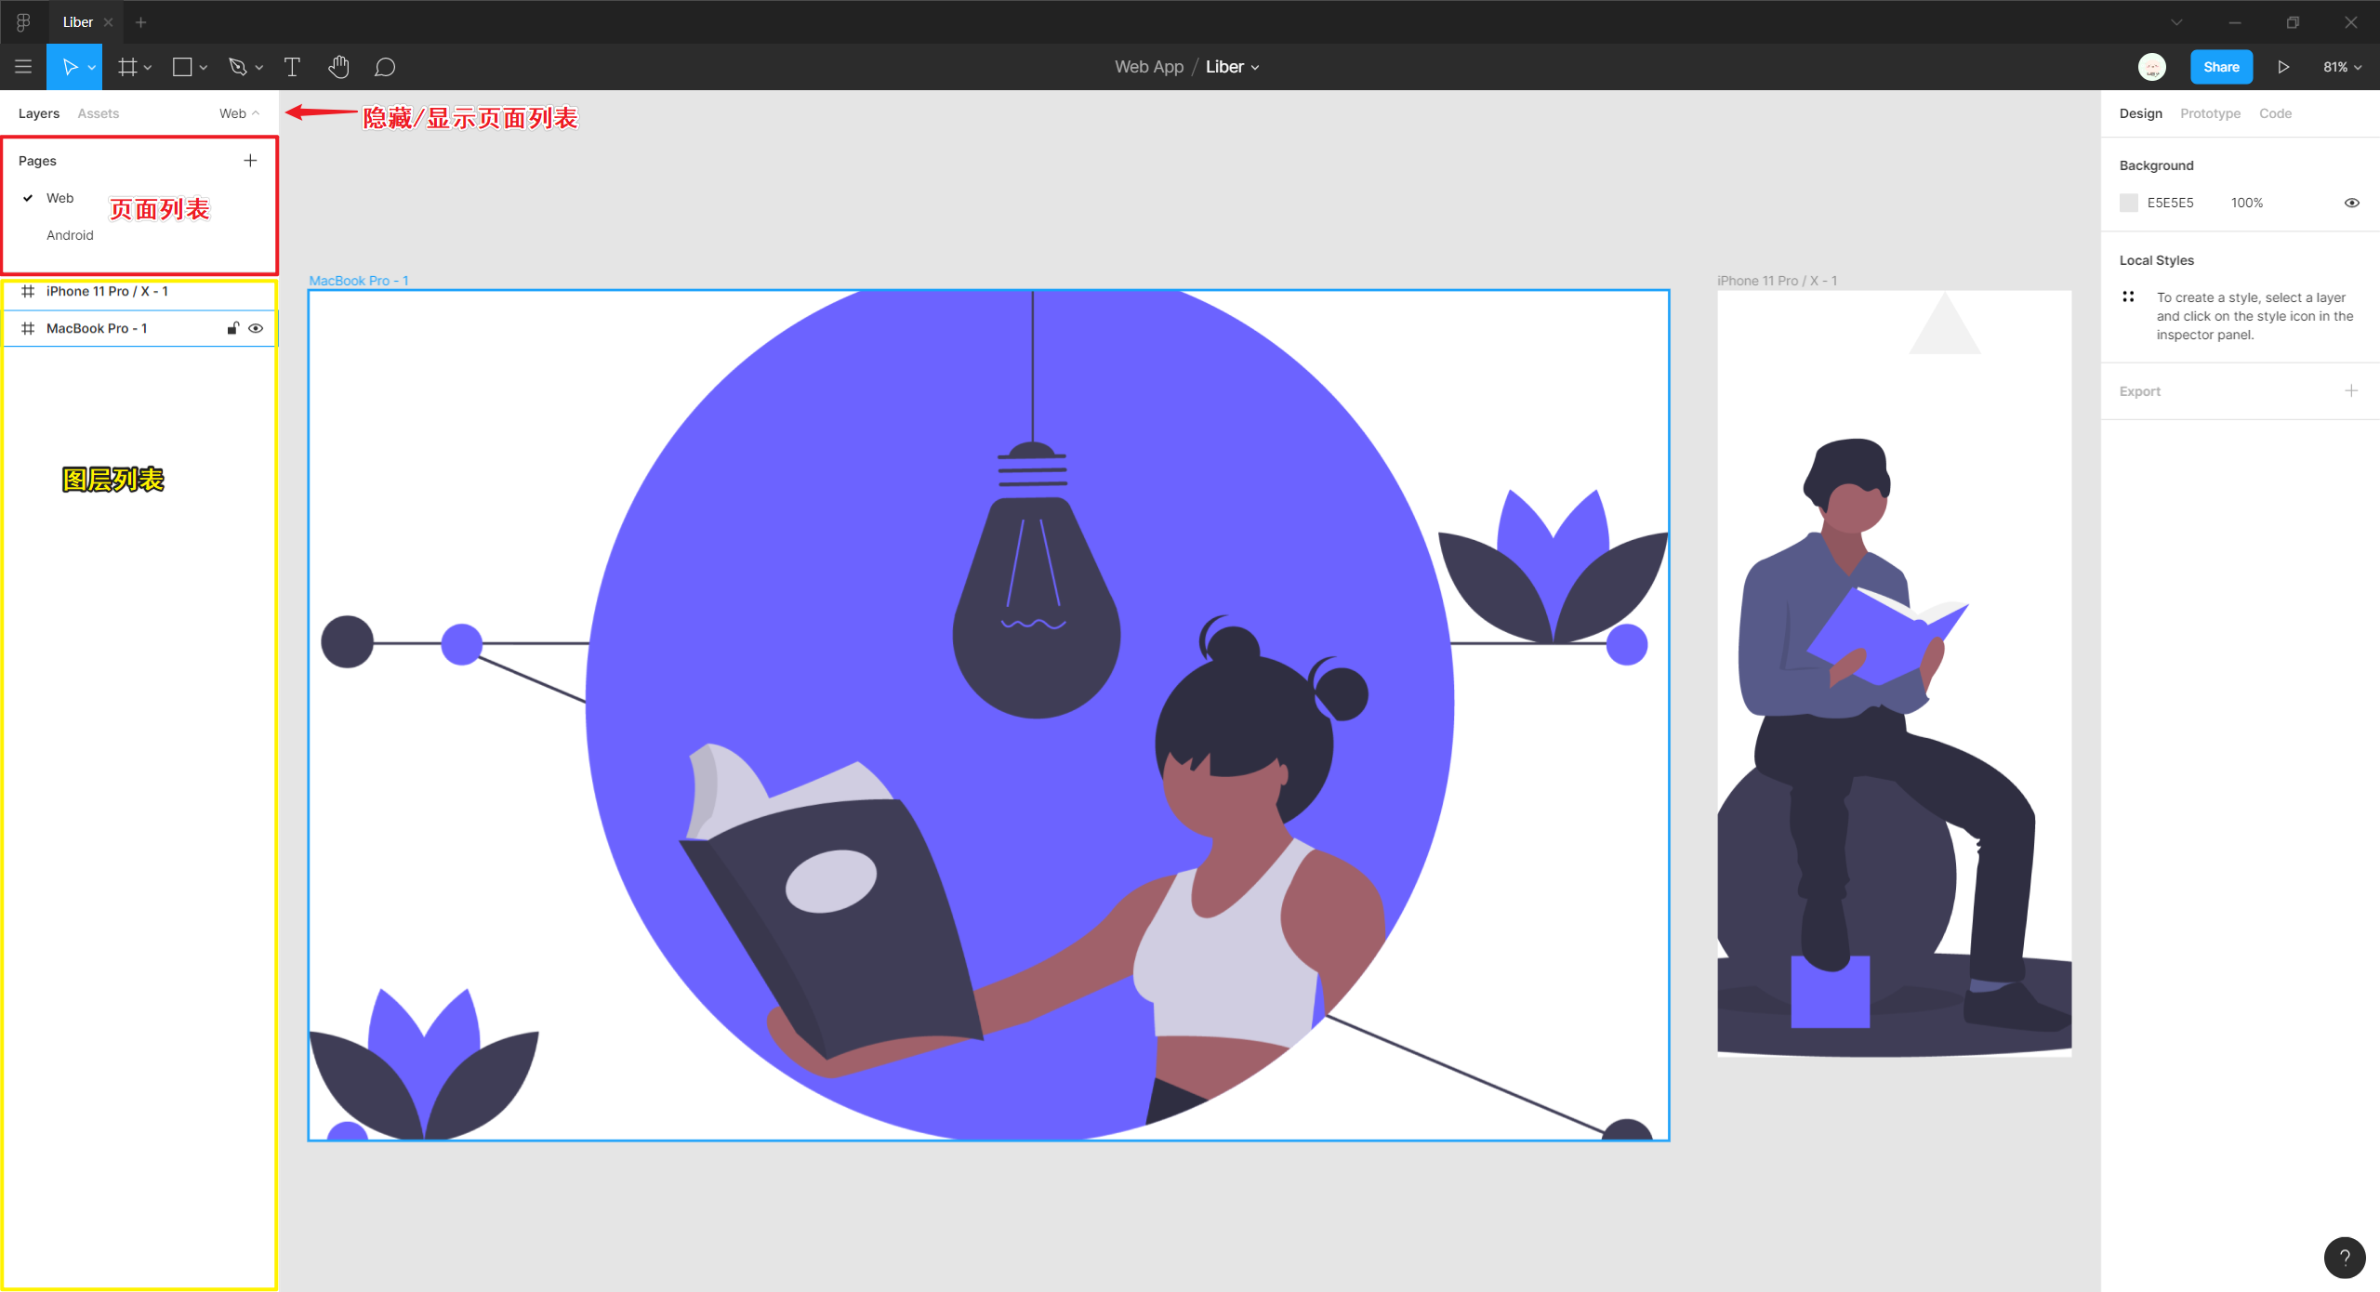2380x1292 pixels.
Task: Switch to the Assets tab
Action: 98,113
